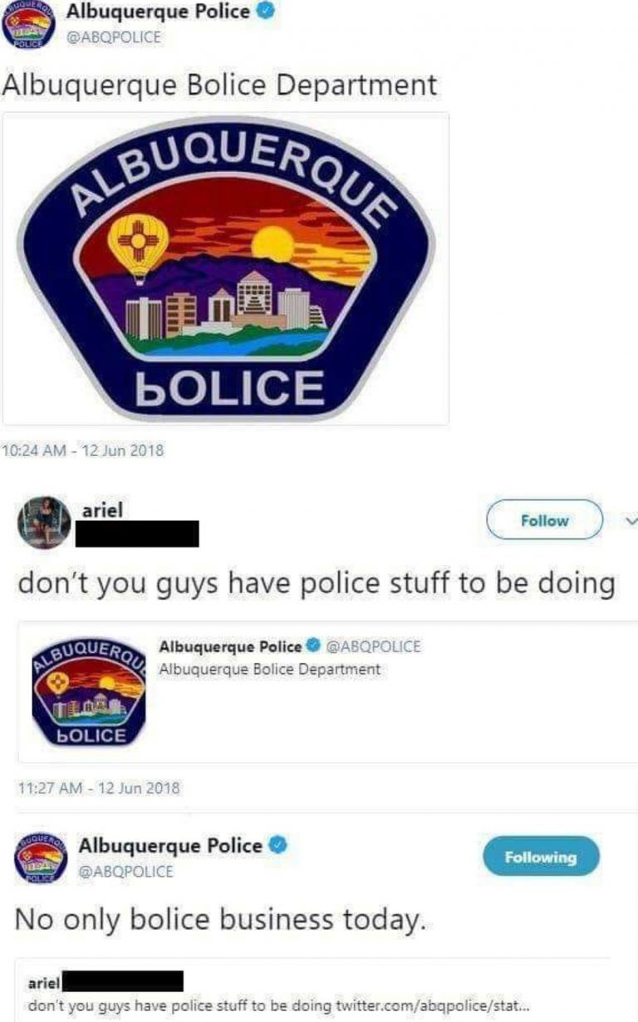Click verified badge in bottom reply tweet
The width and height of the screenshot is (638, 1022).
[x=279, y=846]
